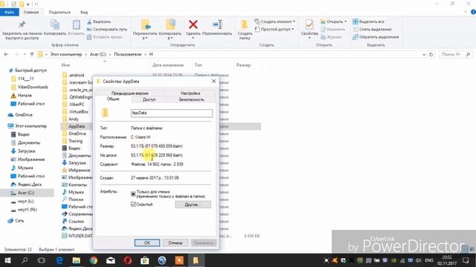Image resolution: width=476 pixels, height=267 pixels.
Task: Click the Rename ribbon icon
Action: click(217, 24)
